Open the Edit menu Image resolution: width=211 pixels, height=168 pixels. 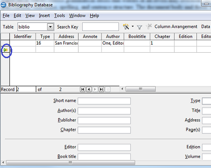point(17,15)
